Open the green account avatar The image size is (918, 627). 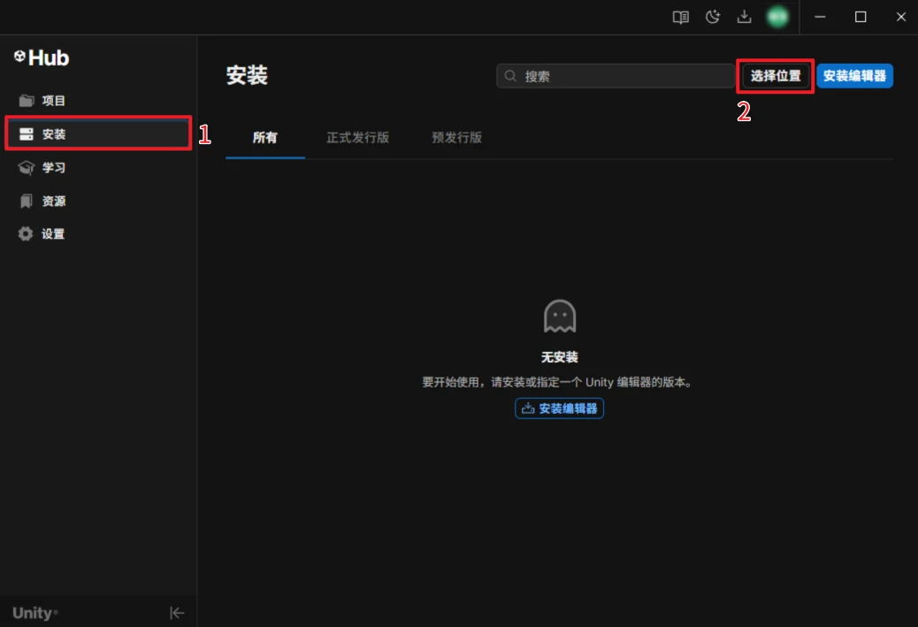(x=777, y=17)
